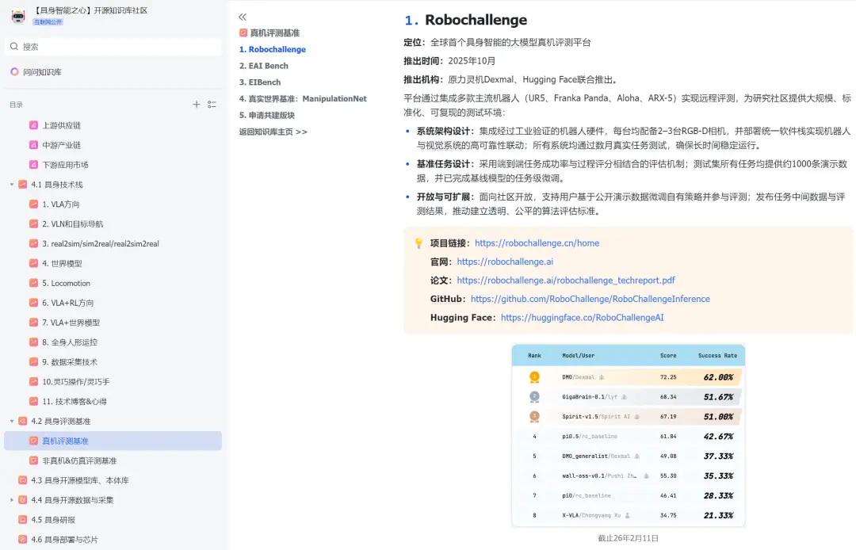Jump to 4. 真实世界基准: ManipulationNet
This screenshot has height=550, width=856.
click(x=303, y=99)
